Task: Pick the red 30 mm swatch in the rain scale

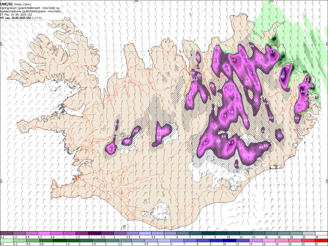Action: (x=321, y=240)
